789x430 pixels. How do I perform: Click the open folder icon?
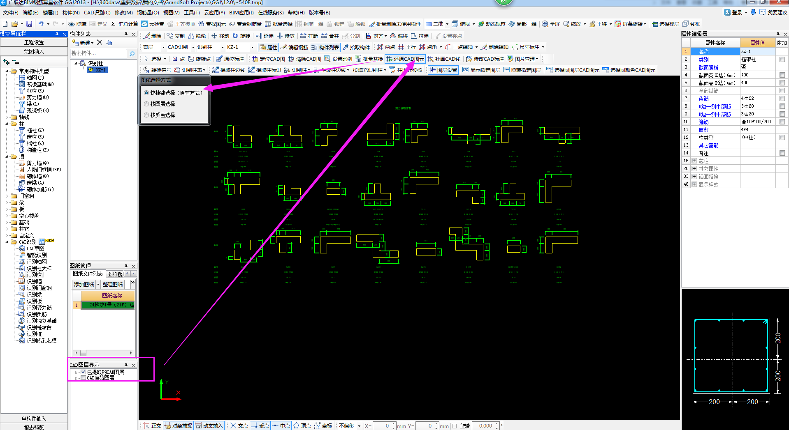click(x=15, y=24)
